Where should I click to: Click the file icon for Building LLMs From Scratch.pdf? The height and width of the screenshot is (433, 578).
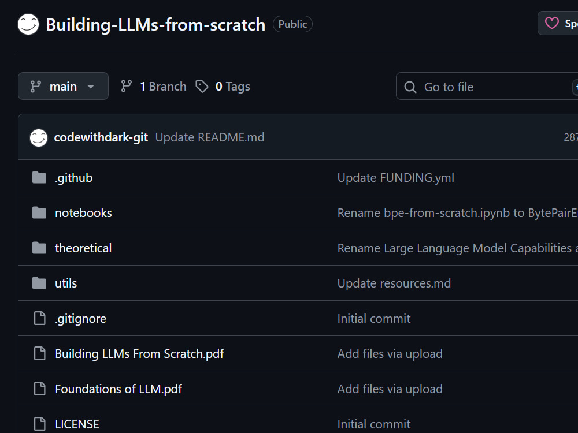[x=39, y=353]
